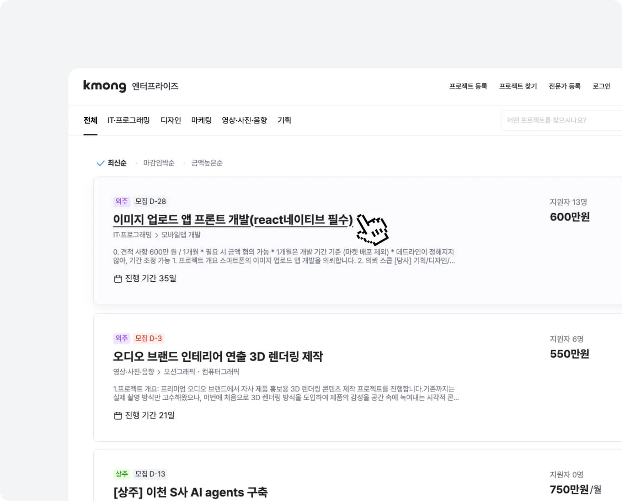The width and height of the screenshot is (622, 501).
Task: Click the 외주 tag on the D-3 project
Action: (122, 338)
